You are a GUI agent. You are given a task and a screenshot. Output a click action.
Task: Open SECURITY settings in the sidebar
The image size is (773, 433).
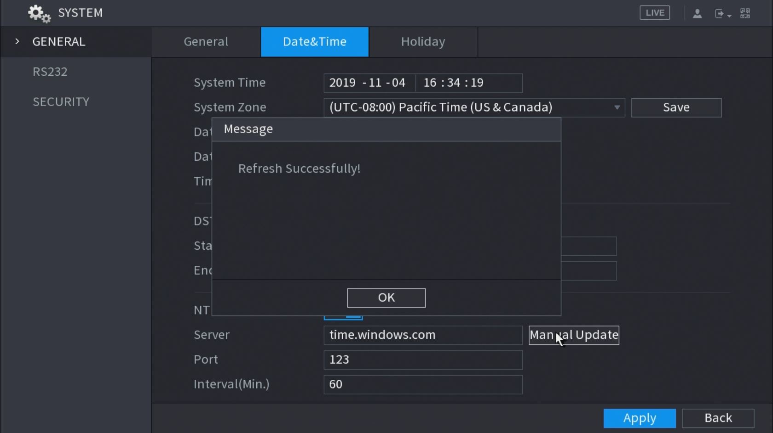click(x=61, y=101)
